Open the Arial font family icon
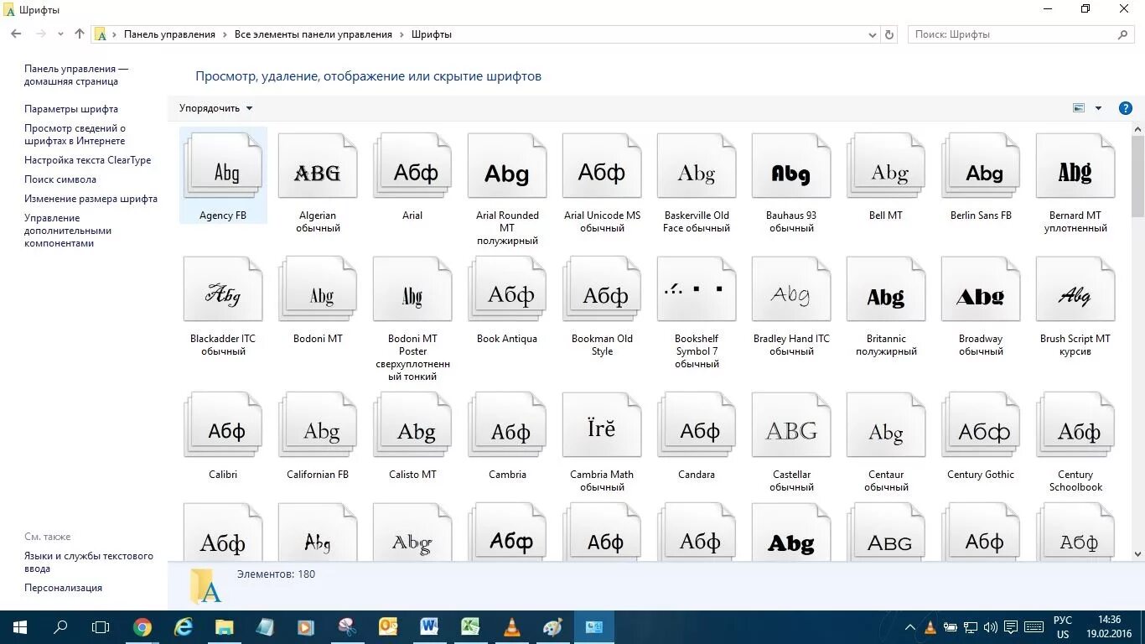Image resolution: width=1145 pixels, height=644 pixels. pos(412,165)
